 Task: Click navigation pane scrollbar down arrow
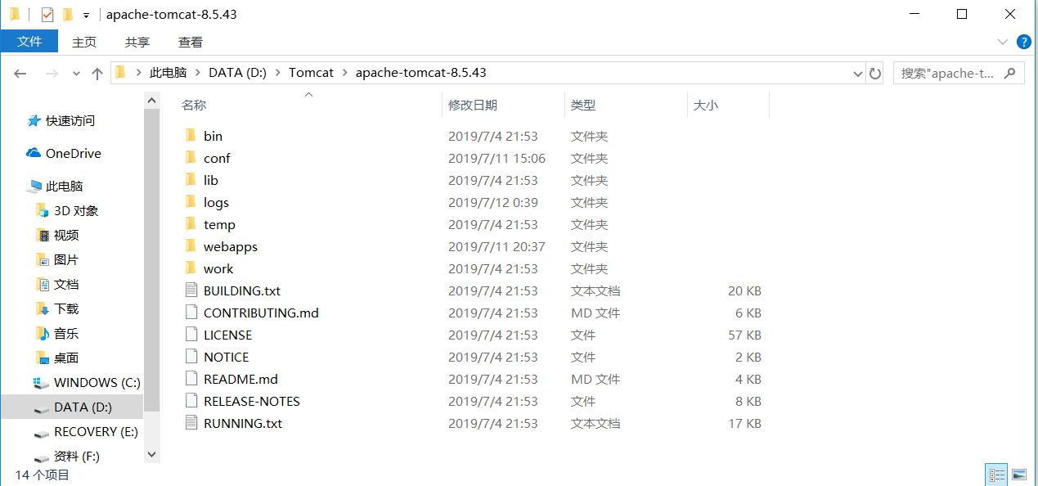point(152,454)
